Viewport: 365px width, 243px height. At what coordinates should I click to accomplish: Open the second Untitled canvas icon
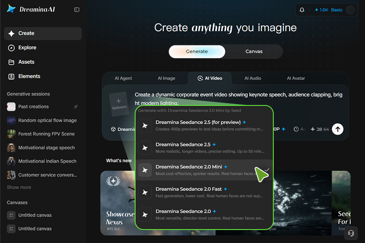pos(11,229)
